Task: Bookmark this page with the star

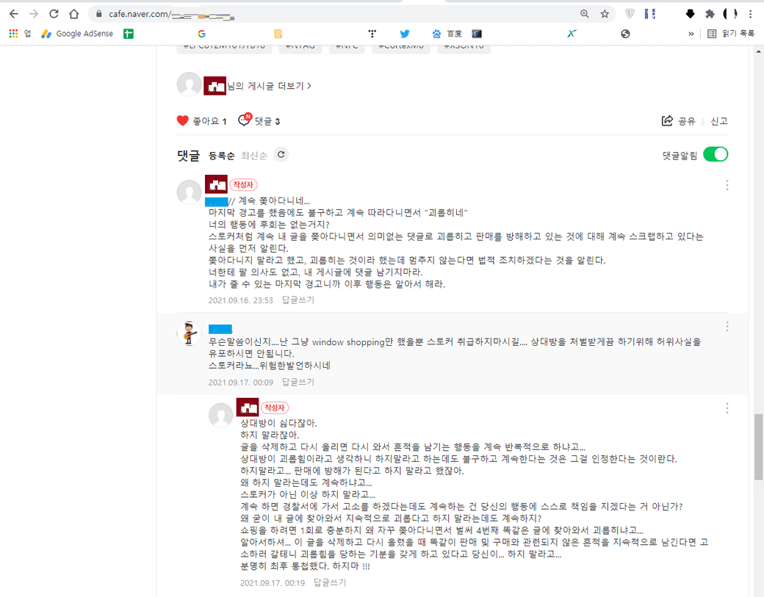Action: point(605,14)
